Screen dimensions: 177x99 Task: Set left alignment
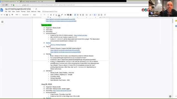point(75,15)
